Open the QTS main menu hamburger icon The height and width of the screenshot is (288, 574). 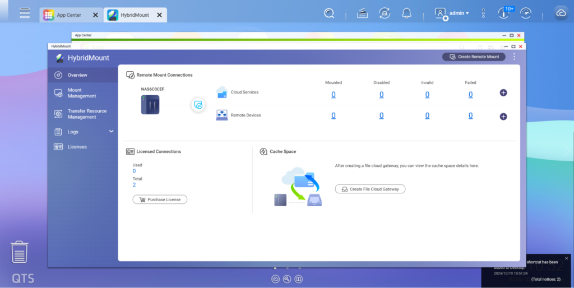(x=25, y=13)
